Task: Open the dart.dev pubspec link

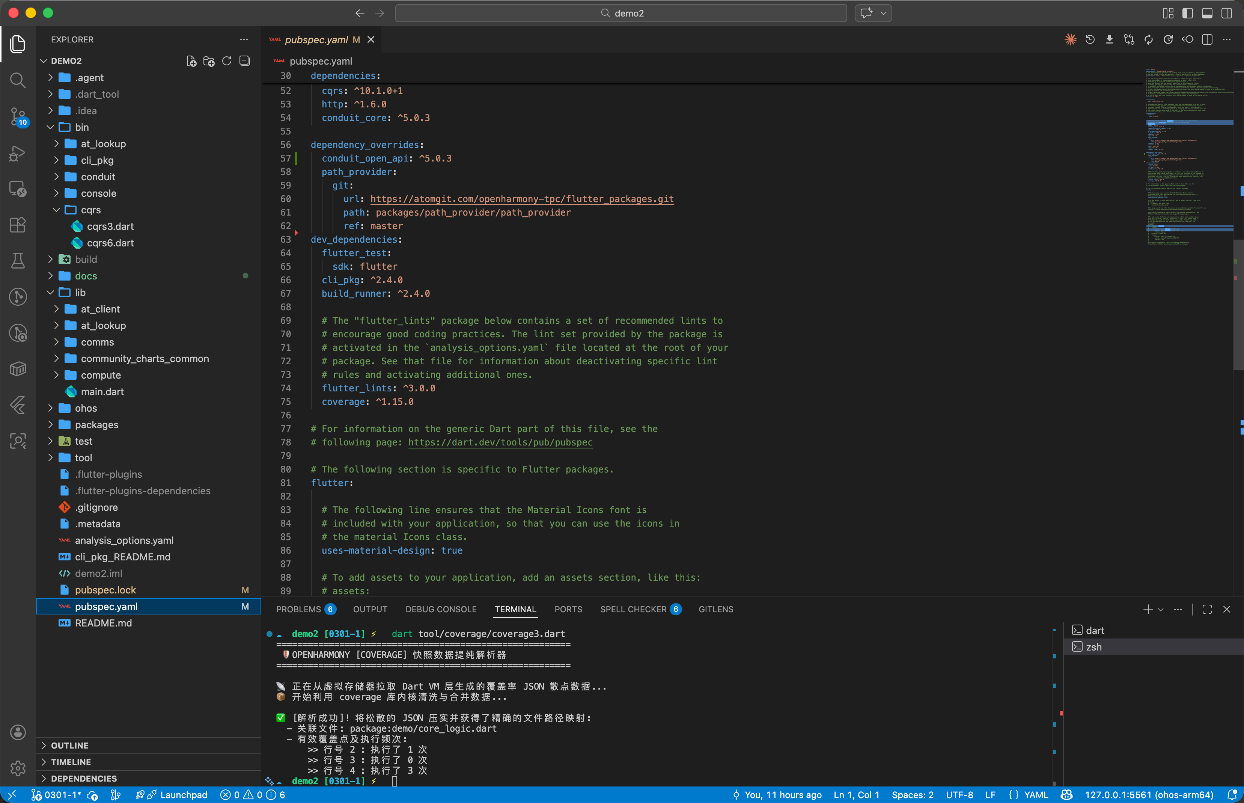Action: coord(500,442)
